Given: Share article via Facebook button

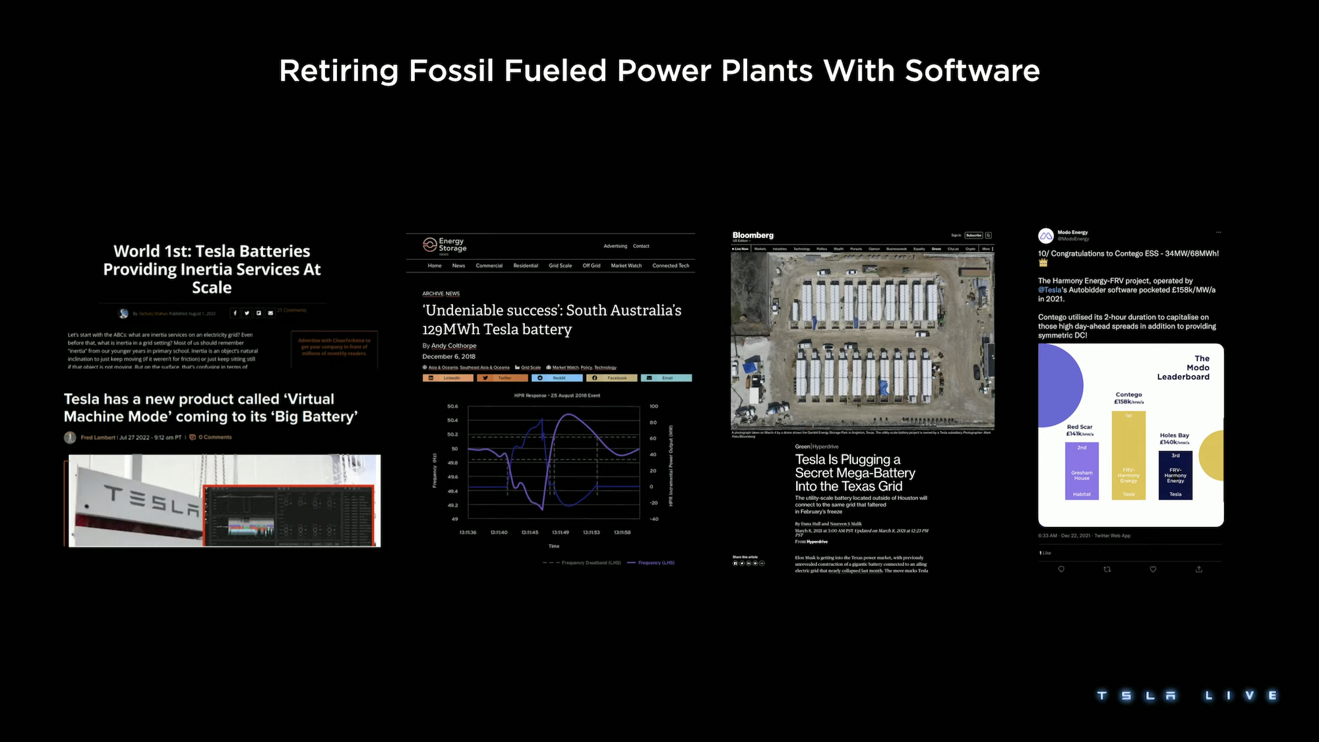Looking at the screenshot, I should (x=613, y=378).
